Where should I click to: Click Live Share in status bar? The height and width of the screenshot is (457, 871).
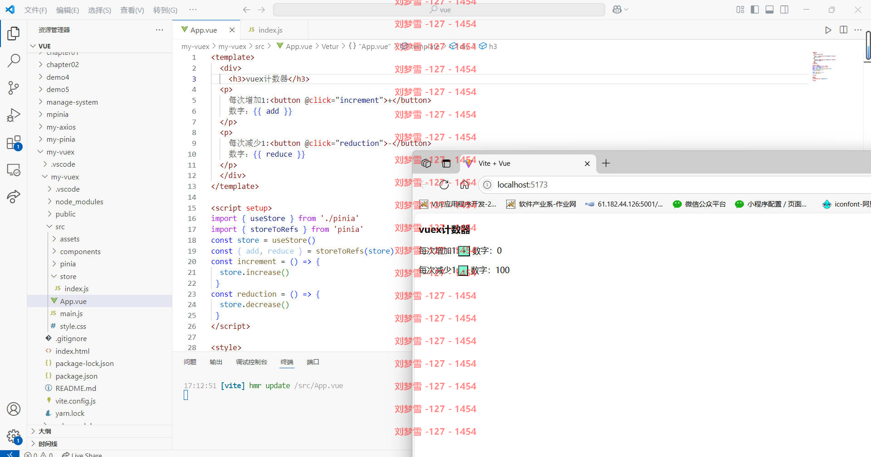[82, 454]
